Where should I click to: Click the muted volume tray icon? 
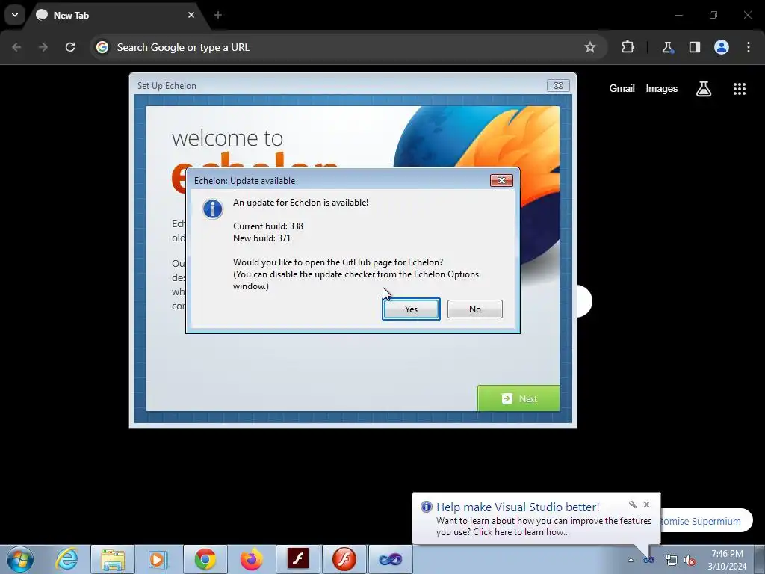point(690,560)
